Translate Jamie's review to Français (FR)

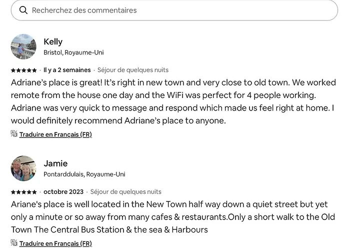pos(55,243)
